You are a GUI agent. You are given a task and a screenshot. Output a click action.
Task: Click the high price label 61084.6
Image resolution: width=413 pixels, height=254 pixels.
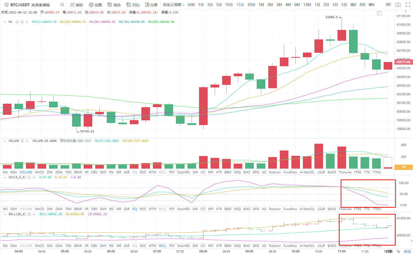tap(332, 17)
